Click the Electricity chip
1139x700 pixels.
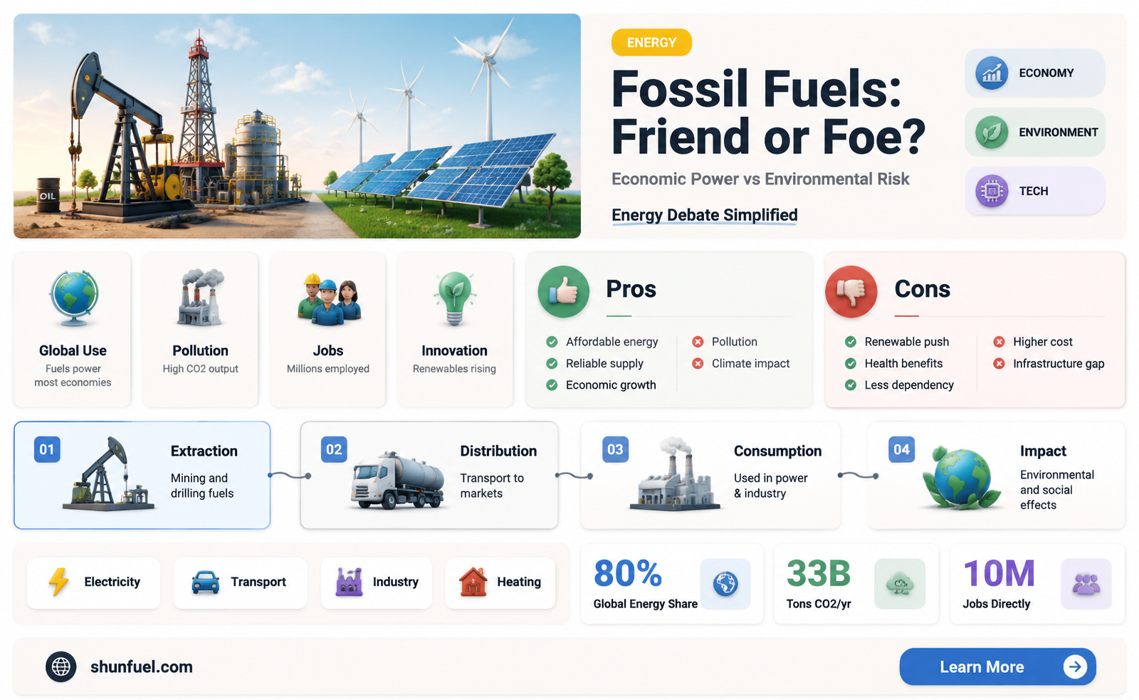click(93, 583)
